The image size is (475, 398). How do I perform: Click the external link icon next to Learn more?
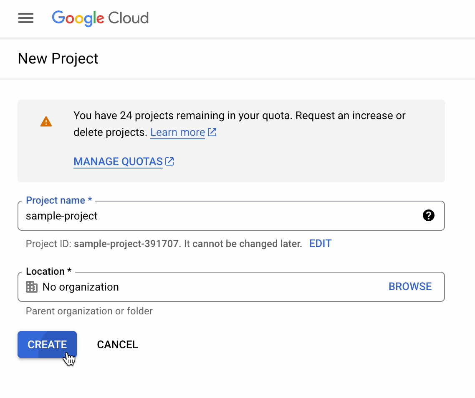[212, 132]
